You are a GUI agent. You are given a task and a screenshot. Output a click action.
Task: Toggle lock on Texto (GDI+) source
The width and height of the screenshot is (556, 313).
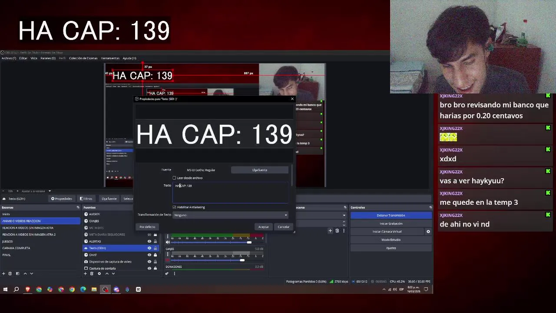(155, 248)
